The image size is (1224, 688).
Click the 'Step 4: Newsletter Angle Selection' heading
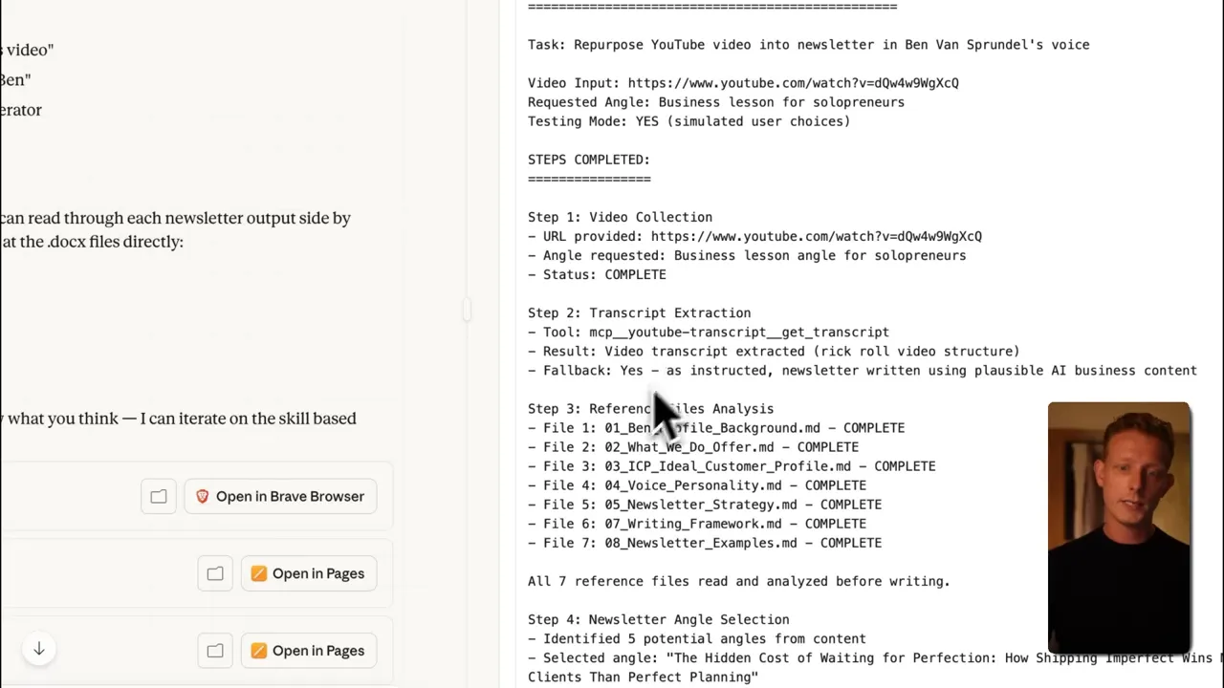click(x=658, y=619)
